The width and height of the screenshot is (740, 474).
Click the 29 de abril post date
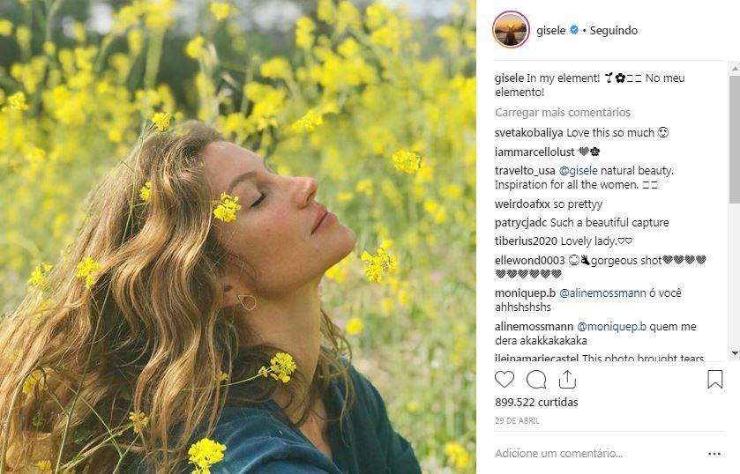click(516, 422)
